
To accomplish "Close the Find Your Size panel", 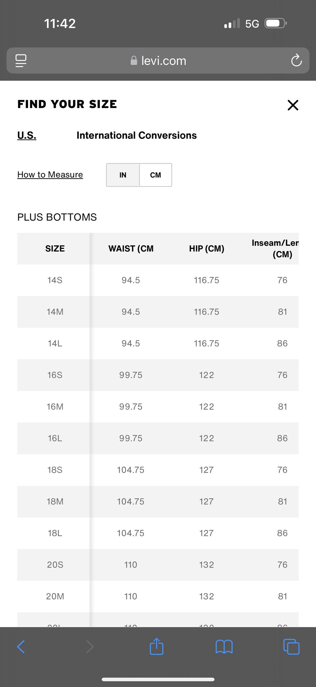I will coord(293,105).
